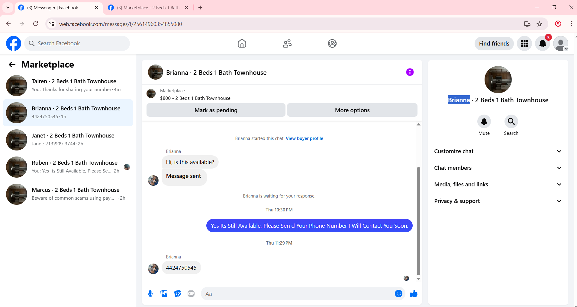Open Brianna's conversation in chat list

coord(68,113)
